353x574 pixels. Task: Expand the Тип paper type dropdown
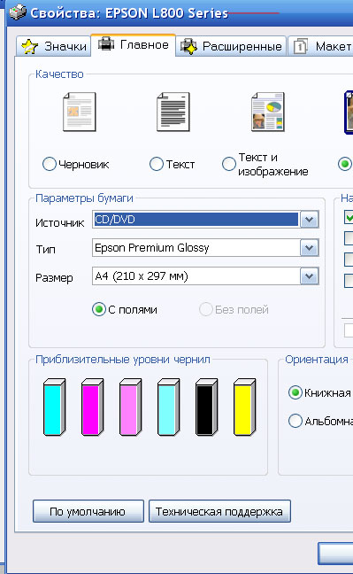click(x=310, y=248)
